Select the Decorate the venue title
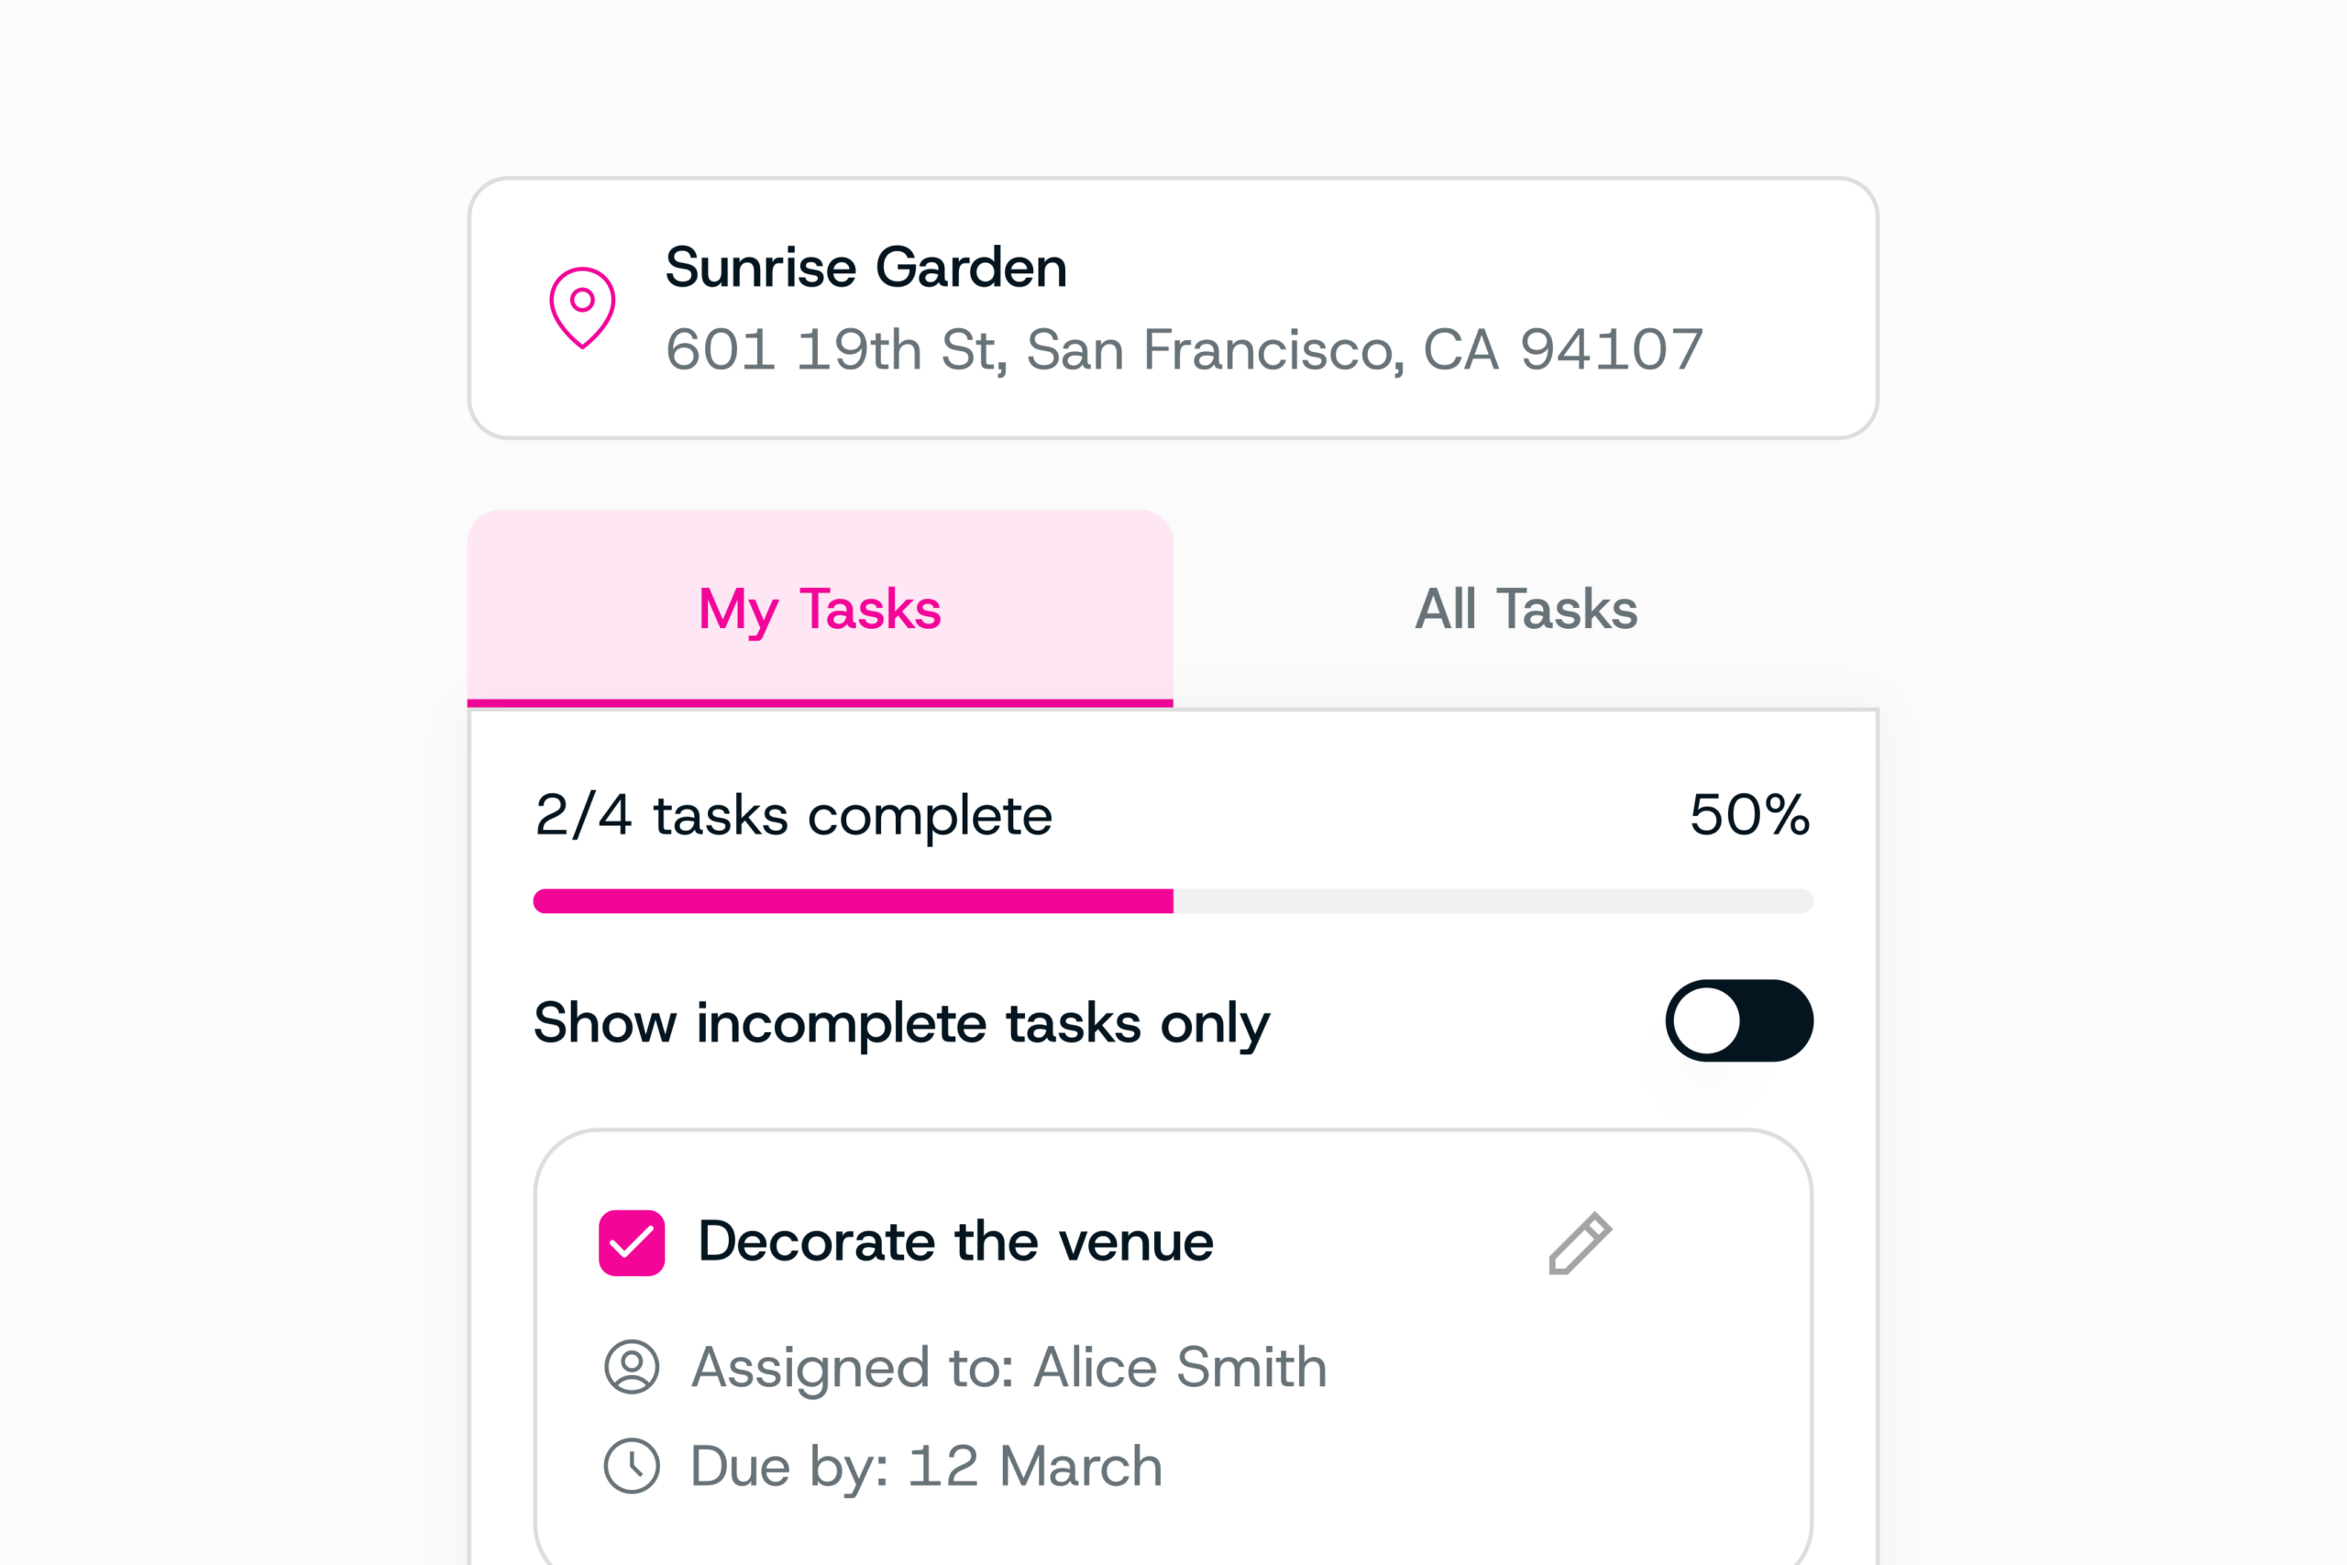Screen dimensions: 2347x1565 pos(956,1241)
